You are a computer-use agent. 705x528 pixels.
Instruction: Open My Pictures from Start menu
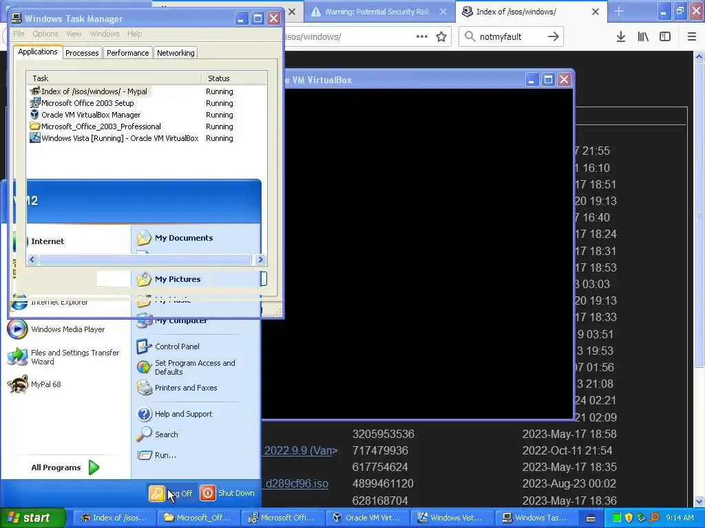[169, 279]
